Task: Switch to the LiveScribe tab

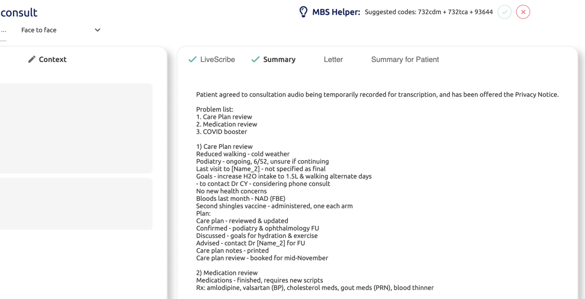Action: 217,59
